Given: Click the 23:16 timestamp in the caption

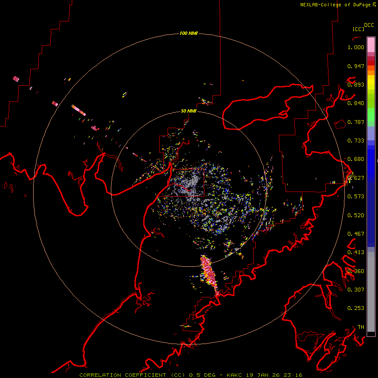Looking at the screenshot, I should (x=293, y=375).
